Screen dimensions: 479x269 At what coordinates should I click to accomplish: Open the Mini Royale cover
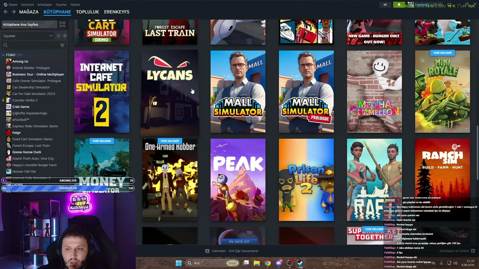[442, 92]
